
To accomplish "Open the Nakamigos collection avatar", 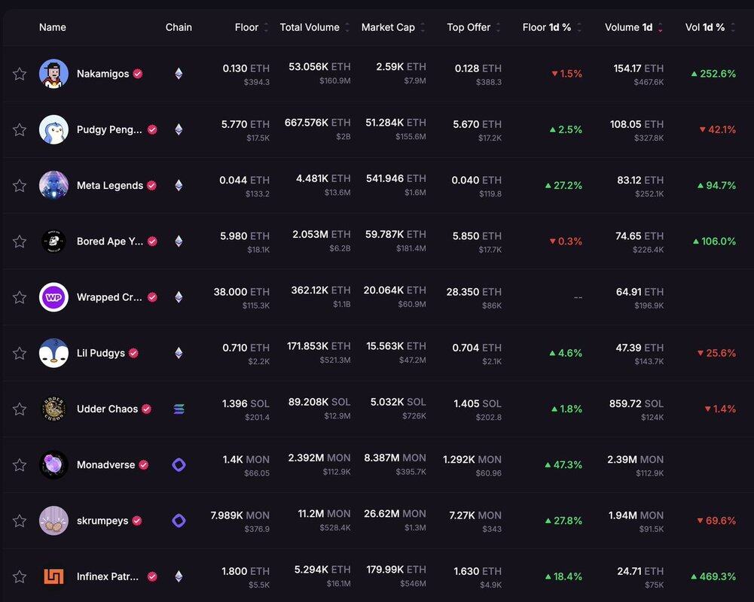I will (x=53, y=74).
